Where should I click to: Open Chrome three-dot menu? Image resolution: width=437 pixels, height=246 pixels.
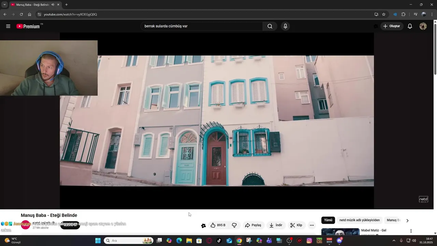click(432, 14)
